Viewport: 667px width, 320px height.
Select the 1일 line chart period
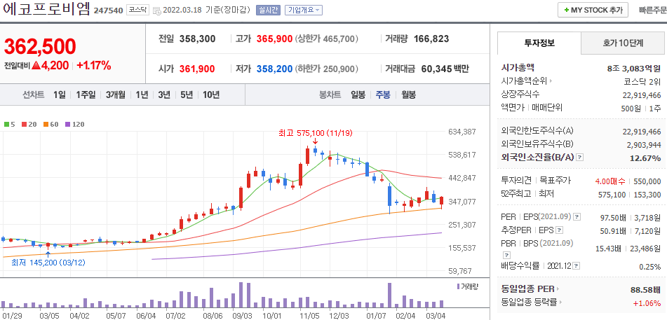pos(60,95)
